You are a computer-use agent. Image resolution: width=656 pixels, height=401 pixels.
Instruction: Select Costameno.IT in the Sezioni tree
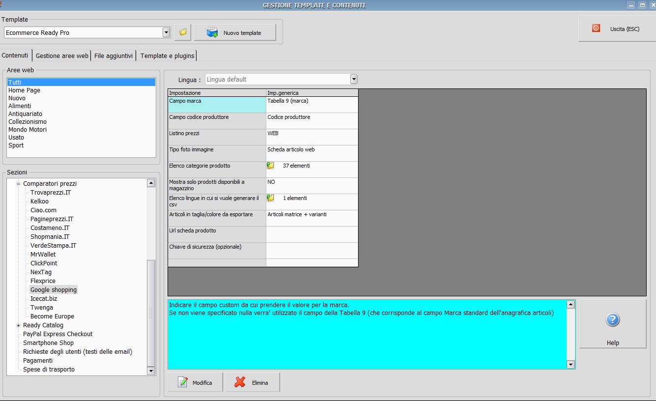50,228
